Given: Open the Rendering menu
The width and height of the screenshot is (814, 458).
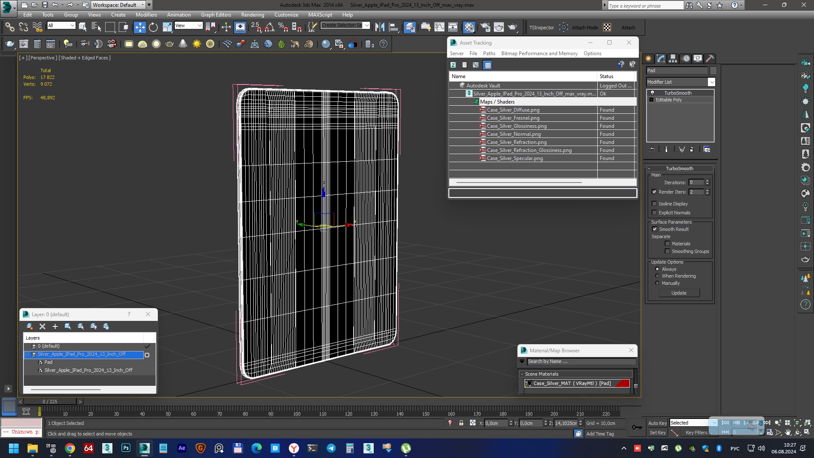Looking at the screenshot, I should (252, 14).
